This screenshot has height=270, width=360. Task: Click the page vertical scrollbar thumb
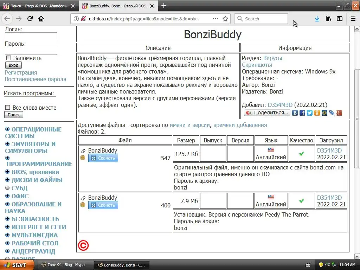point(357,118)
